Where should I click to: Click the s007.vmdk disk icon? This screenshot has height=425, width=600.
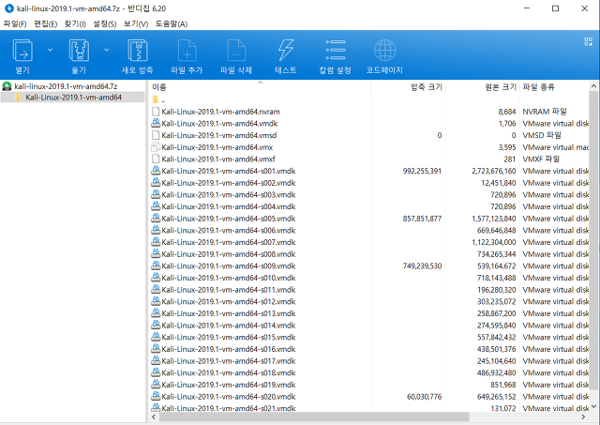click(x=156, y=242)
